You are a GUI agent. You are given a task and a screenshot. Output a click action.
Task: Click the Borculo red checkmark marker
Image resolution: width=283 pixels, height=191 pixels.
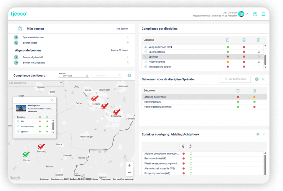(41, 146)
